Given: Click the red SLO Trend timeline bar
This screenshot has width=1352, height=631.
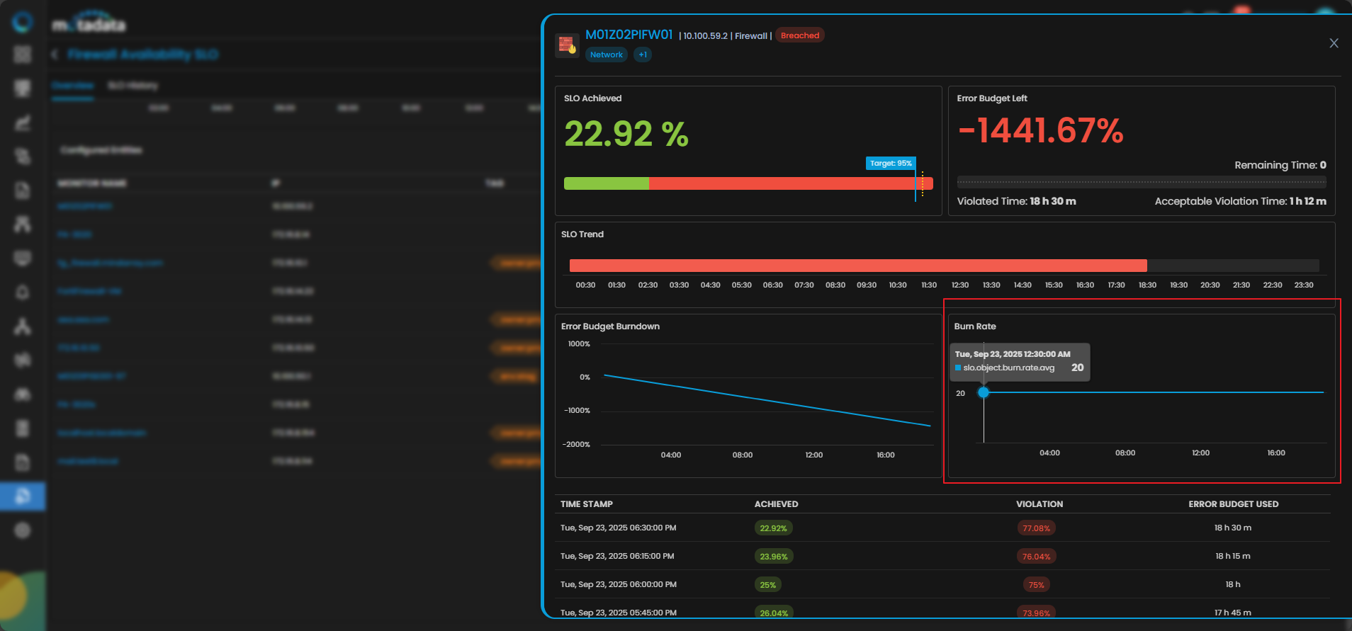Looking at the screenshot, I should pos(857,266).
